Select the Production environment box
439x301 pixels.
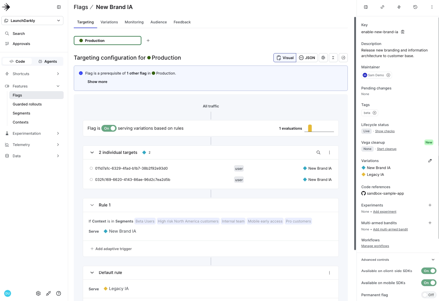(x=108, y=41)
